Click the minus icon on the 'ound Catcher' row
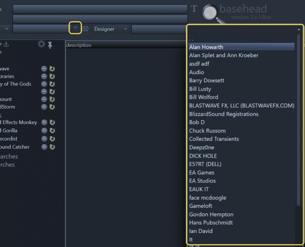This screenshot has height=247, width=305. [44, 147]
